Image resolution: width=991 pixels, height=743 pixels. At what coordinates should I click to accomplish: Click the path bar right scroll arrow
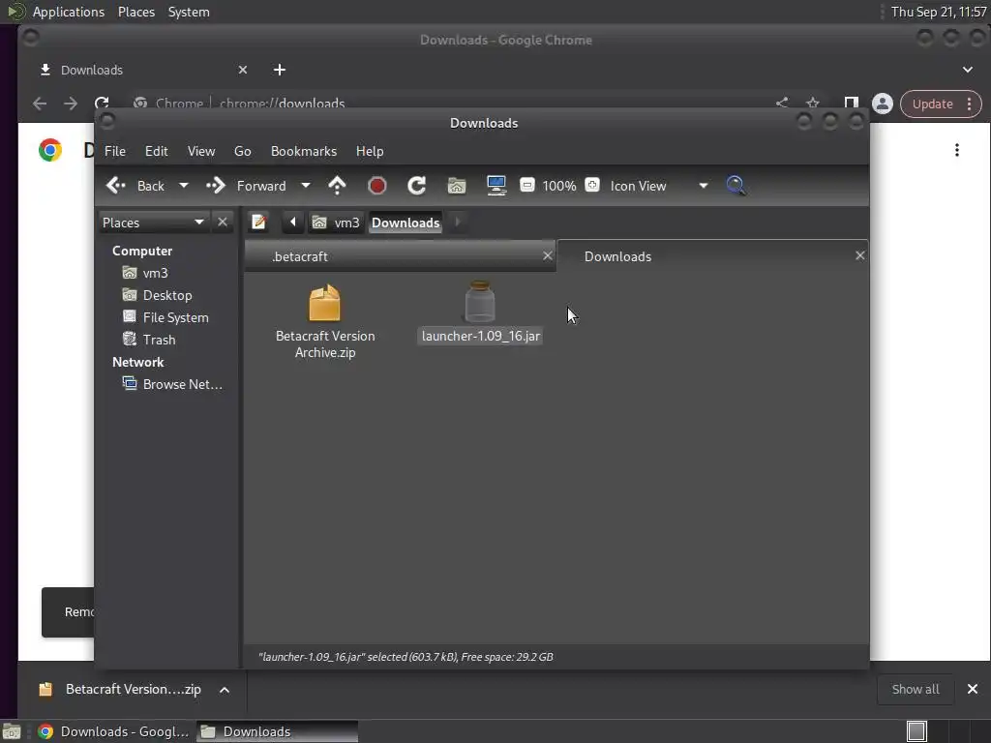[x=458, y=223]
